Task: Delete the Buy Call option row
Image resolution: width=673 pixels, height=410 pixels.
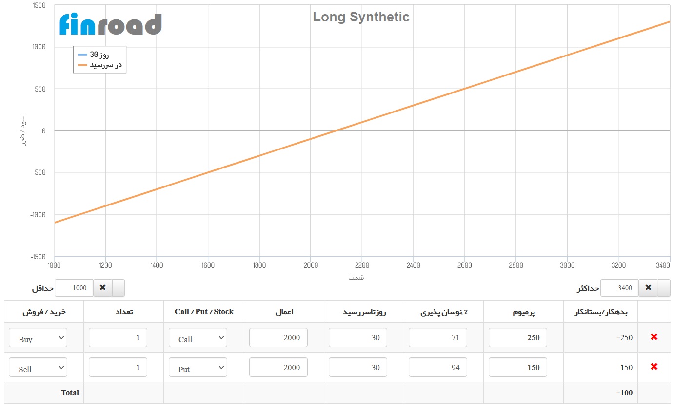Action: point(654,337)
